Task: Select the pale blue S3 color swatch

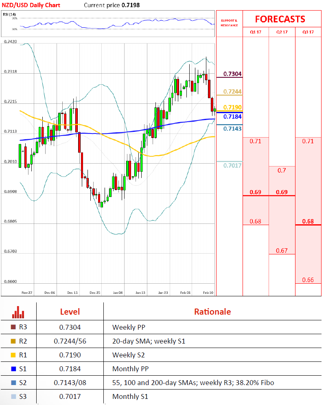Action: pyautogui.click(x=13, y=396)
